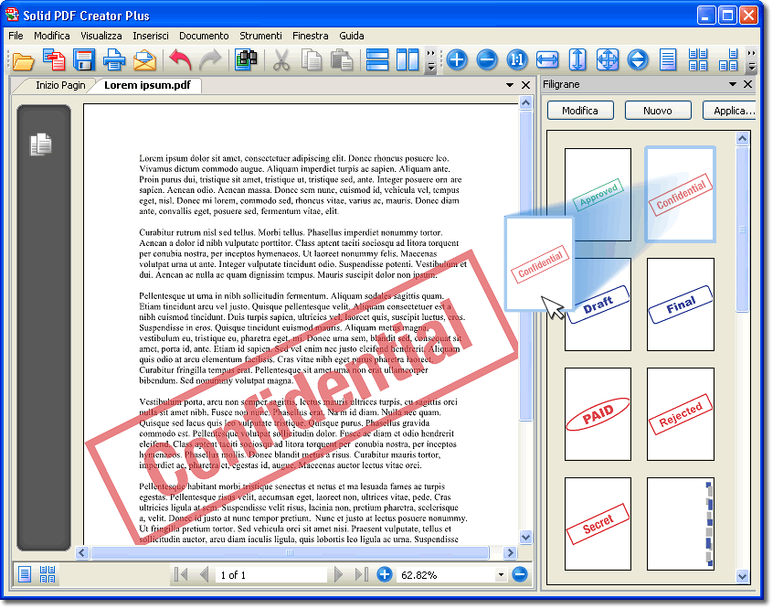Open the pages panel sidebar icon
Screen dimensions: 773x609
point(41,144)
